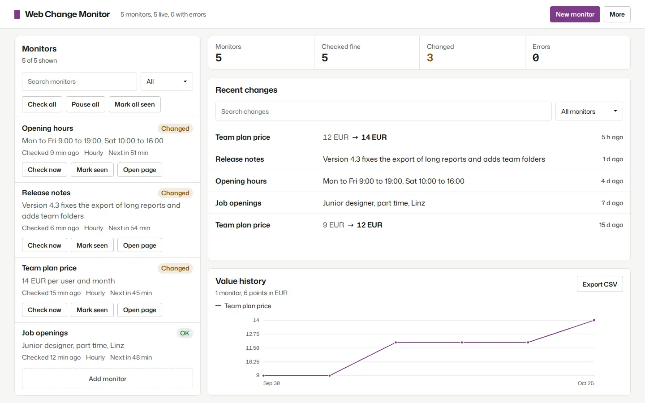The height and width of the screenshot is (403, 645).
Task: Open the Job openings change from 7 d ago
Action: (x=419, y=203)
